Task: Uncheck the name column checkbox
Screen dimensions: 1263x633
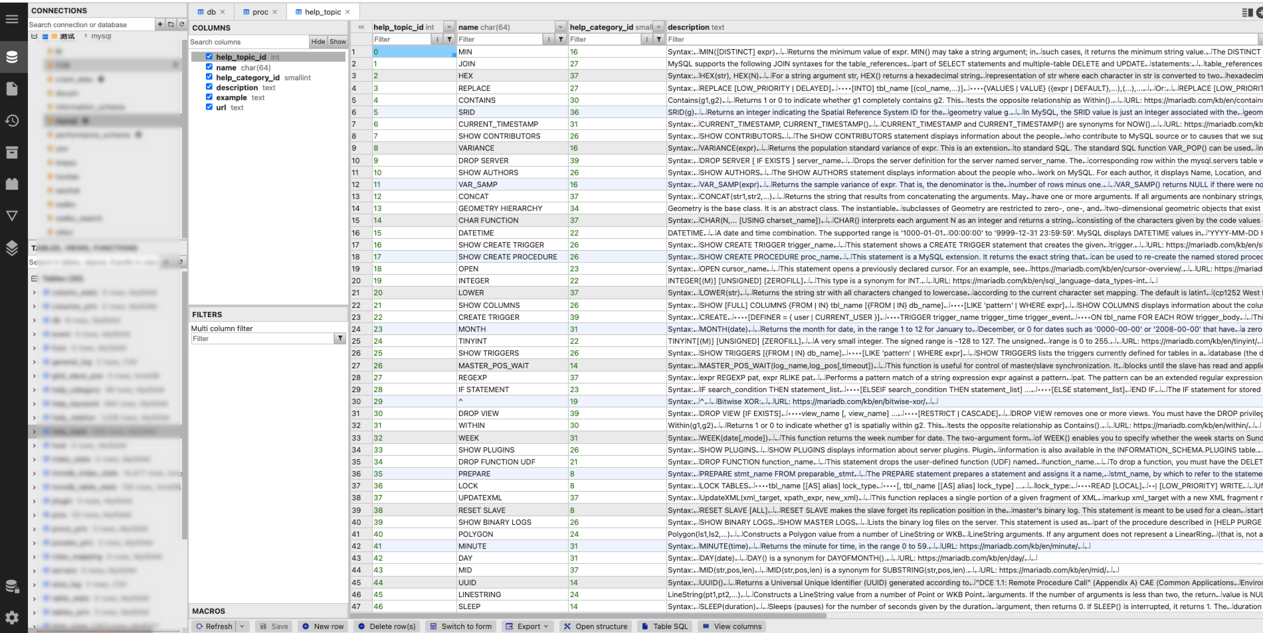Action: click(209, 67)
